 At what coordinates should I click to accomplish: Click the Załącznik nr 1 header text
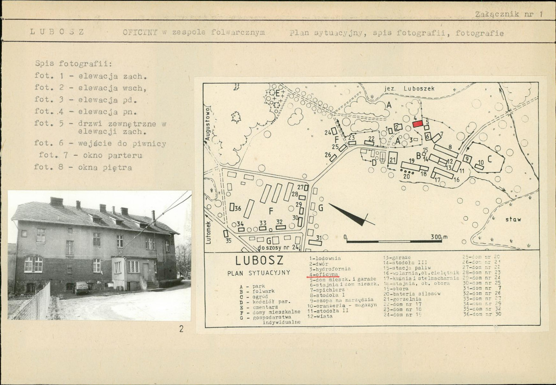509,14
